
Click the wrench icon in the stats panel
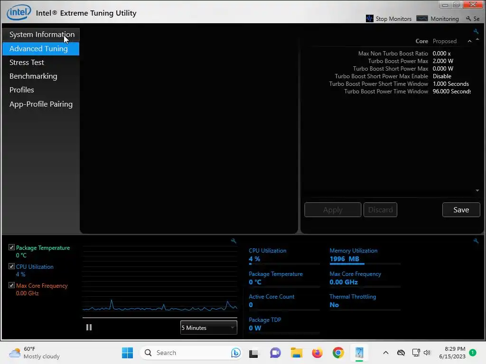pos(476,241)
